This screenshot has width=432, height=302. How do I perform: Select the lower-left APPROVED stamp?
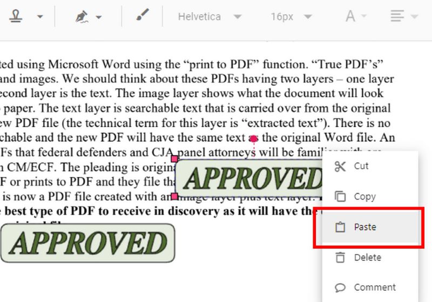click(x=87, y=243)
